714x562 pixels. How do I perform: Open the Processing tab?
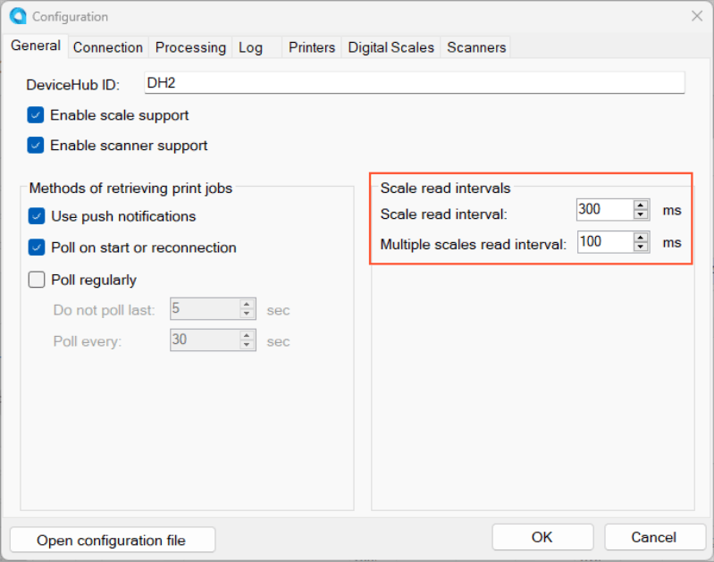[190, 47]
